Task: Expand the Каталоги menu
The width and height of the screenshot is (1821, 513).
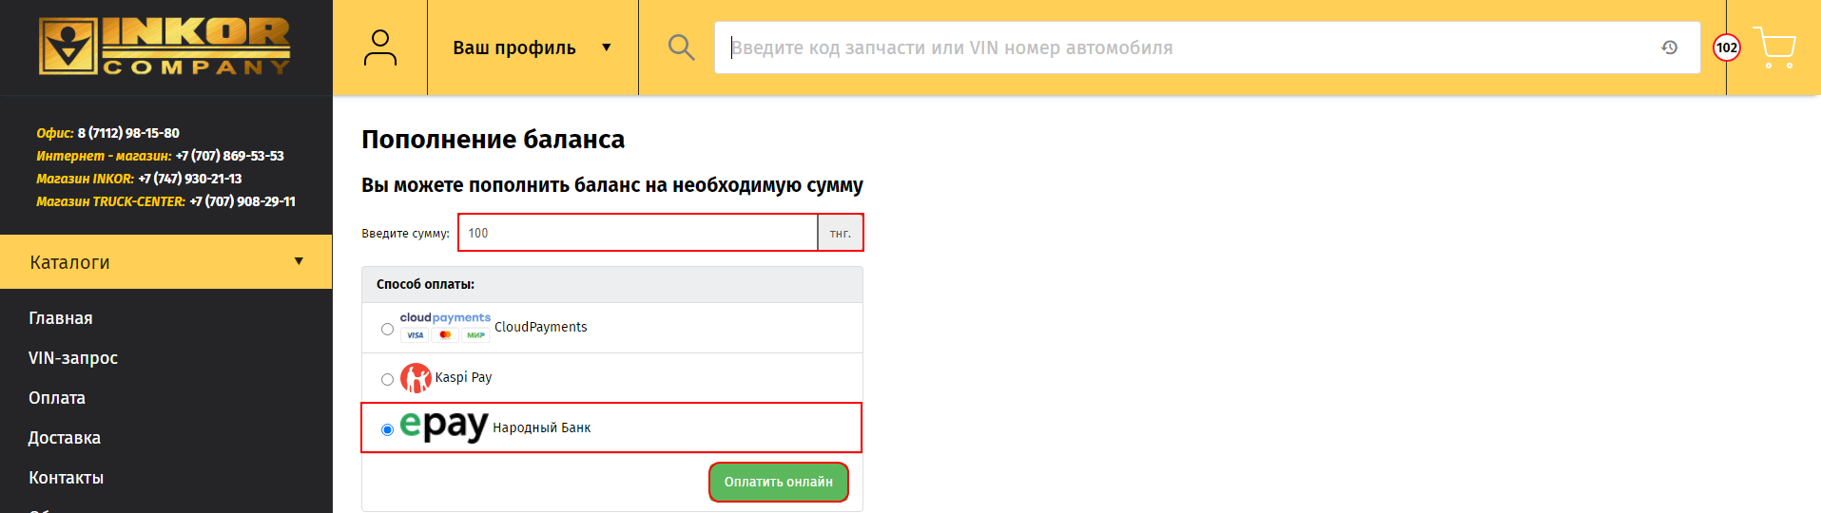Action: (x=165, y=262)
